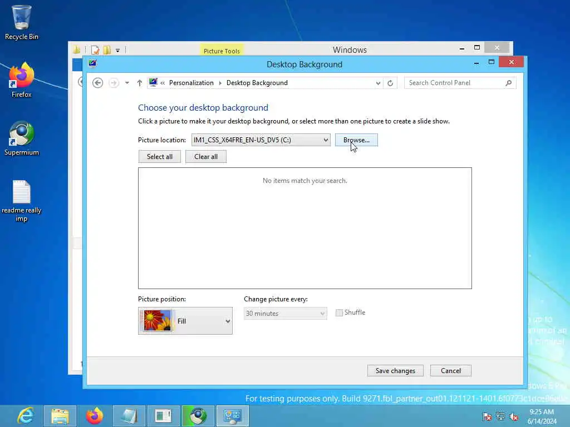Select the 'readme really imp' text file
Viewport: 570px width, 427px height.
click(x=22, y=201)
